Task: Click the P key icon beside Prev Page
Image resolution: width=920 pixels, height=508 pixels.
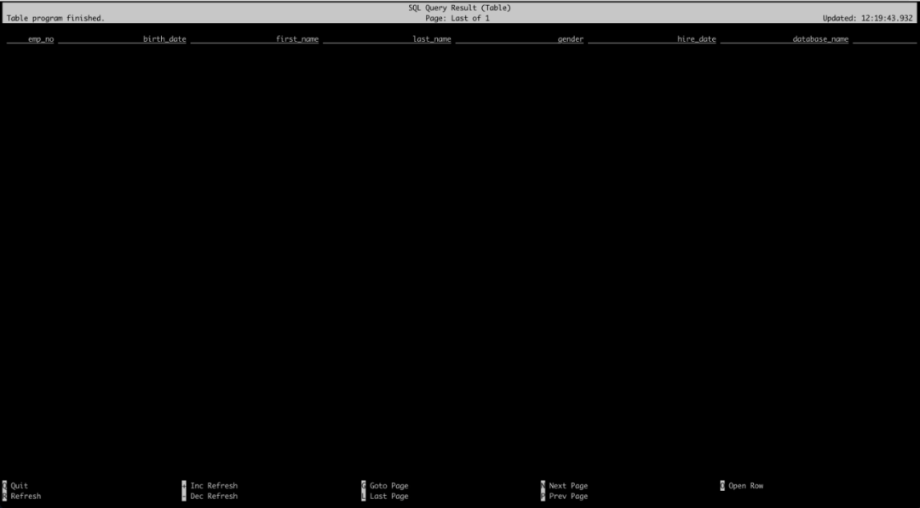Action: [543, 495]
